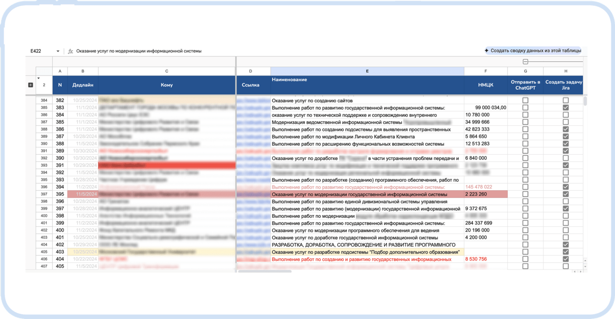Uncheck Jira checkbox for N 386
Image resolution: width=615 pixels, height=319 pixels.
pyautogui.click(x=565, y=130)
